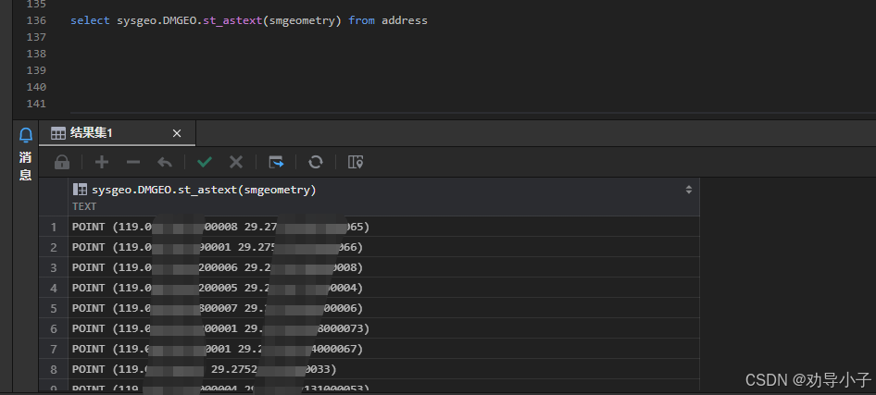Select result row number 3
876x395 pixels.
click(54, 267)
